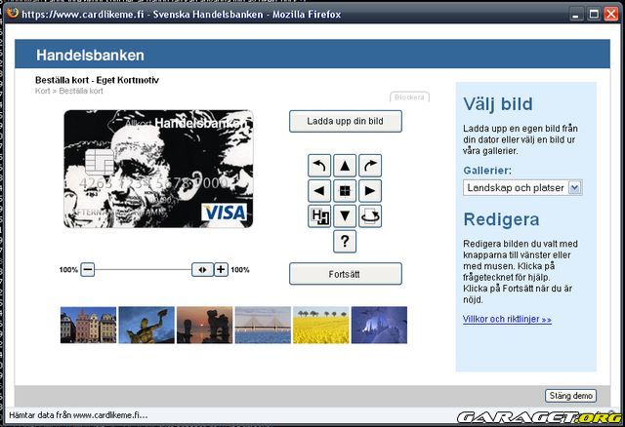
Task: Move the image right with the arrow
Action: [x=370, y=191]
